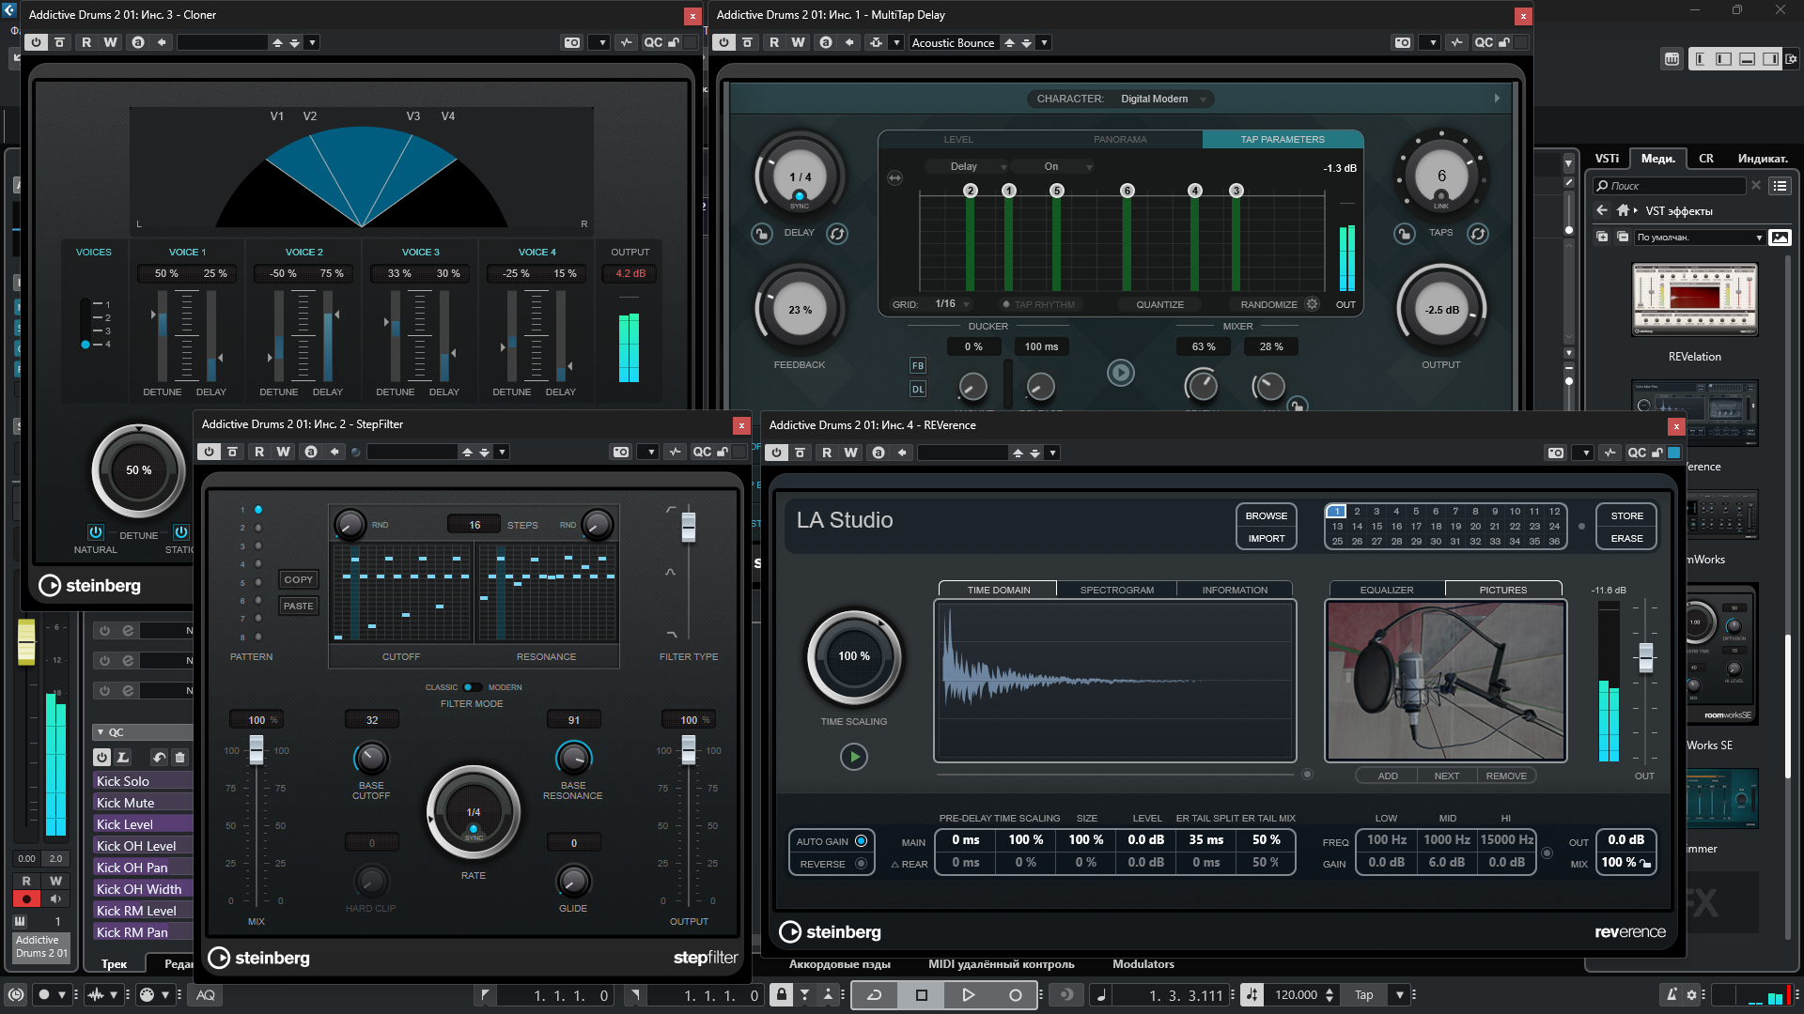The width and height of the screenshot is (1804, 1014).
Task: Take a snapshot in the MultiTap Delay window header
Action: 1402,42
